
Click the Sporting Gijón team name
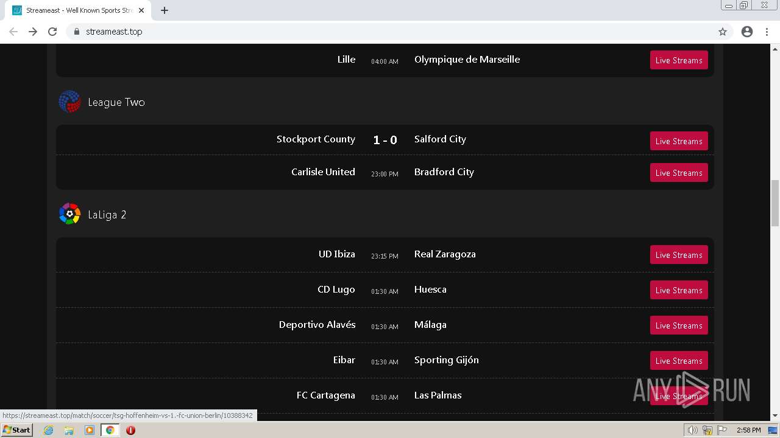[x=447, y=360]
